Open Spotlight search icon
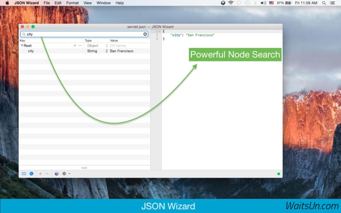Viewport: 341px width, 213px height. click(x=324, y=3)
